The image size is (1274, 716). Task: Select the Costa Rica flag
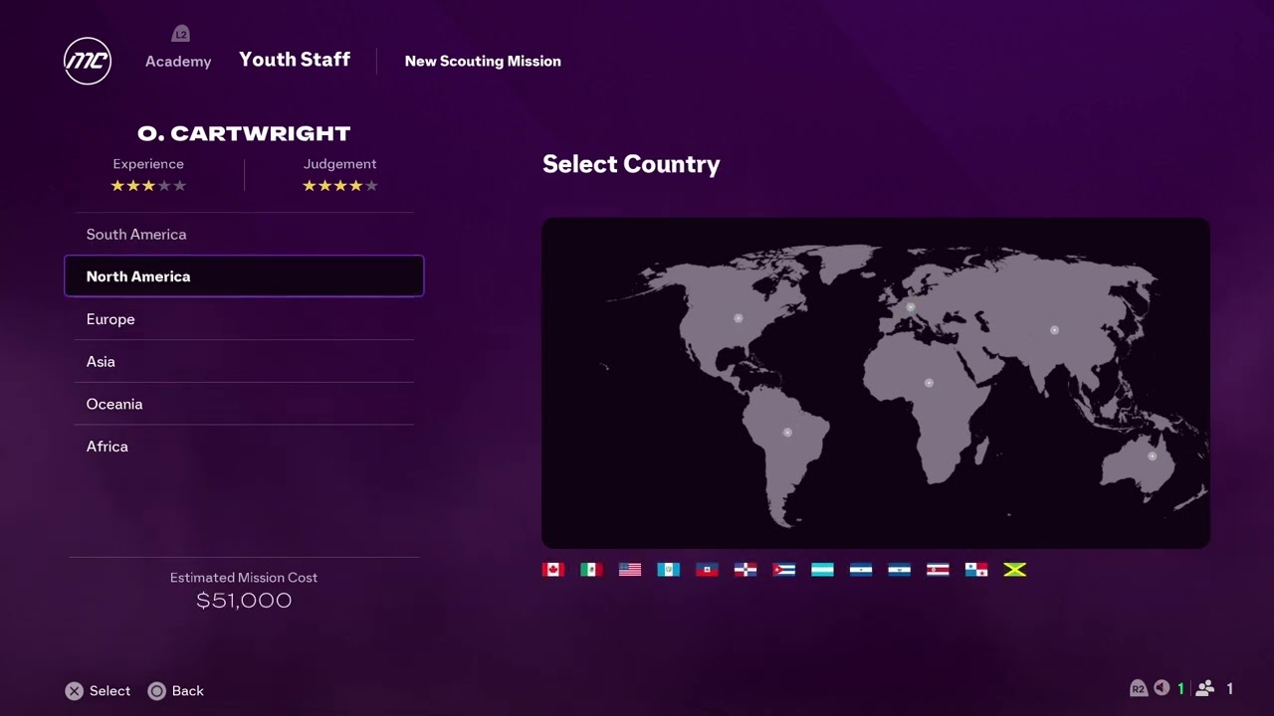938,570
